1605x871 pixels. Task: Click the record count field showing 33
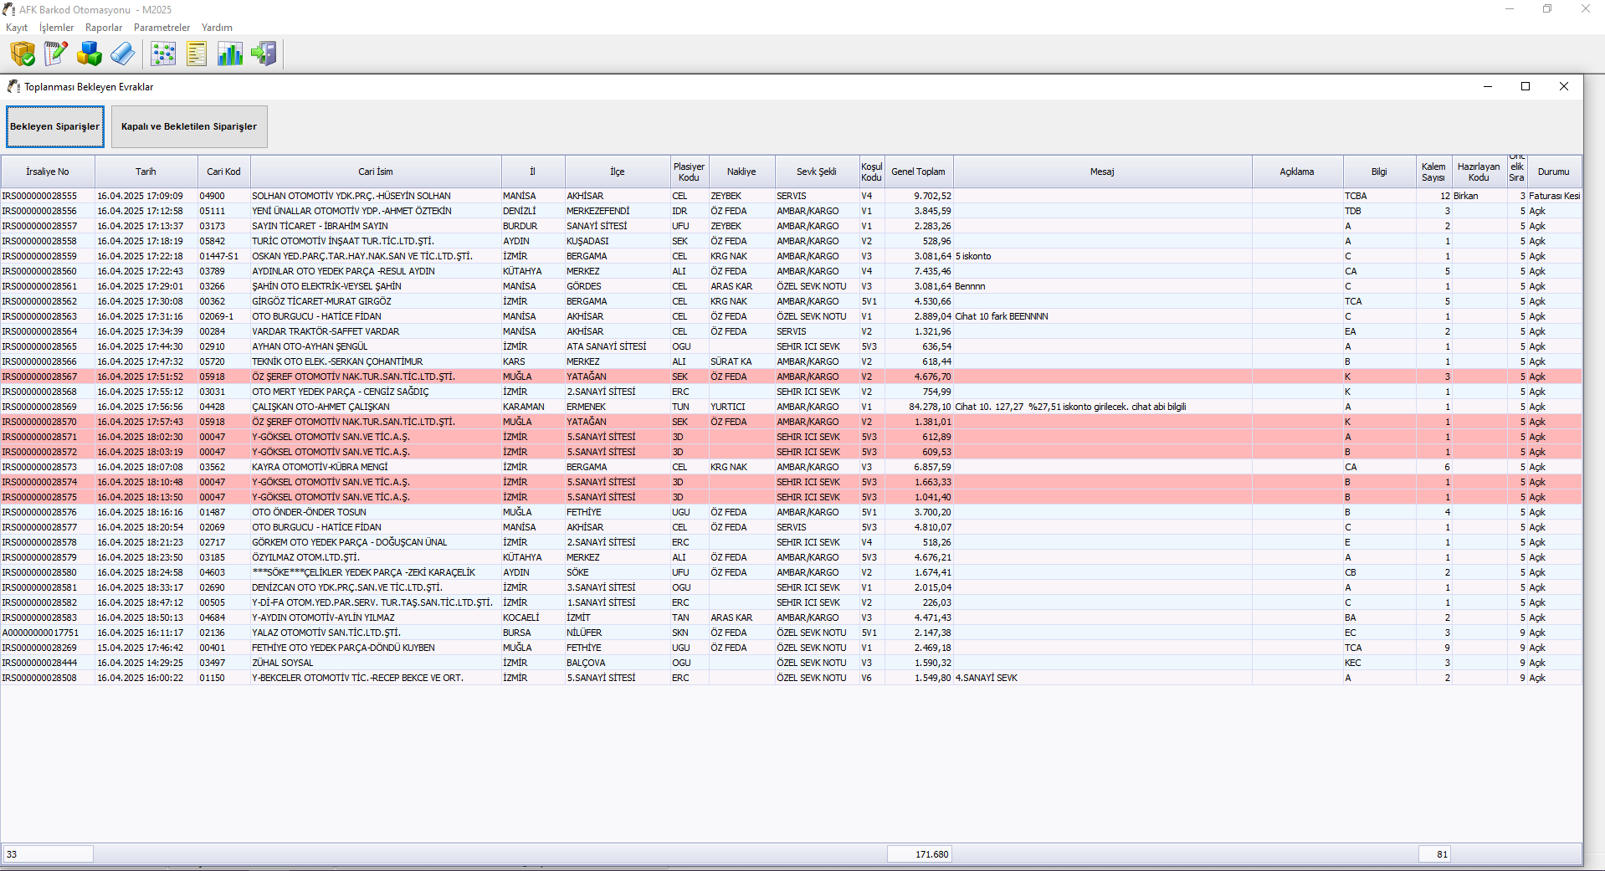pos(48,854)
